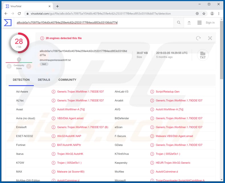Click the VirusTotal logo icon

click(8, 22)
